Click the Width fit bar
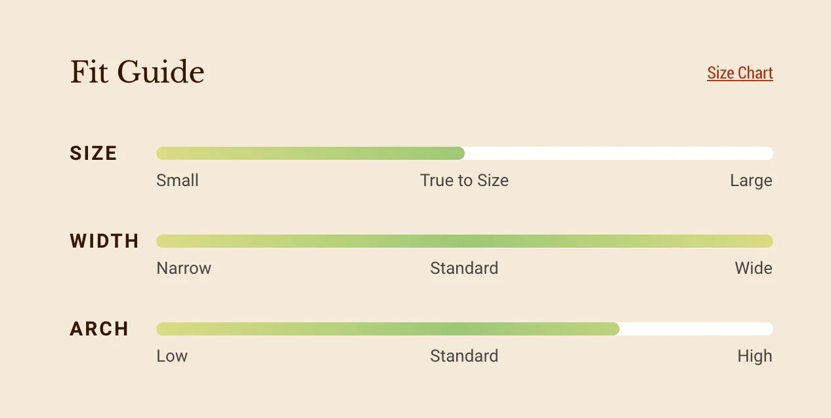 (464, 241)
